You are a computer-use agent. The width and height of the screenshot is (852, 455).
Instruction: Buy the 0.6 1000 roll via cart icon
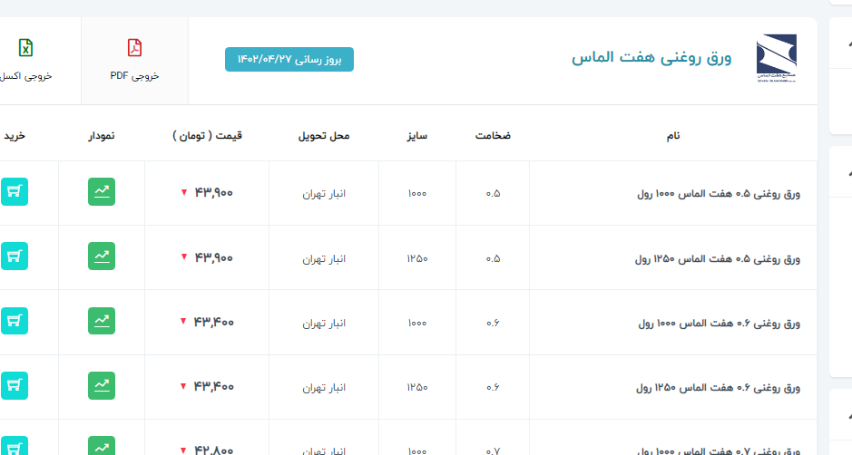pos(15,321)
